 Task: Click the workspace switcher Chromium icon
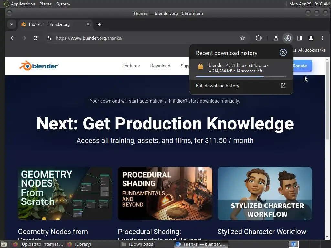click(294, 244)
